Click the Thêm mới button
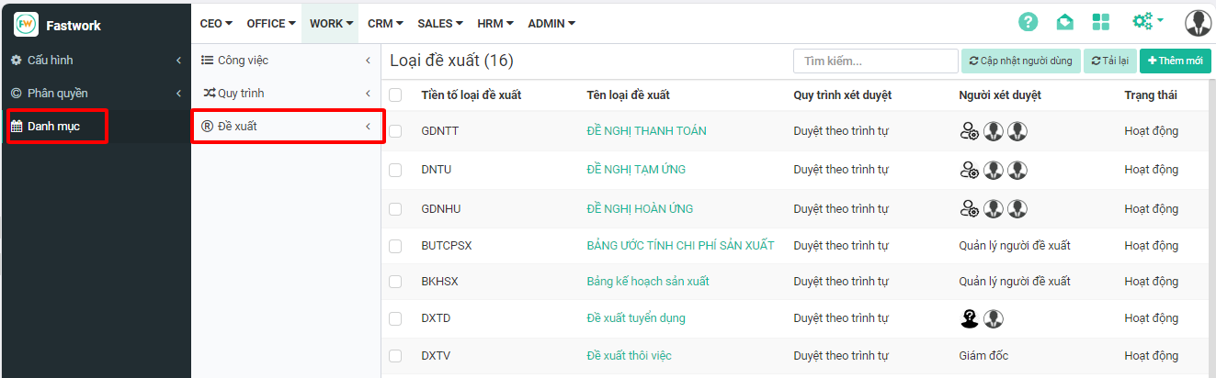1216x378 pixels. [x=1175, y=61]
